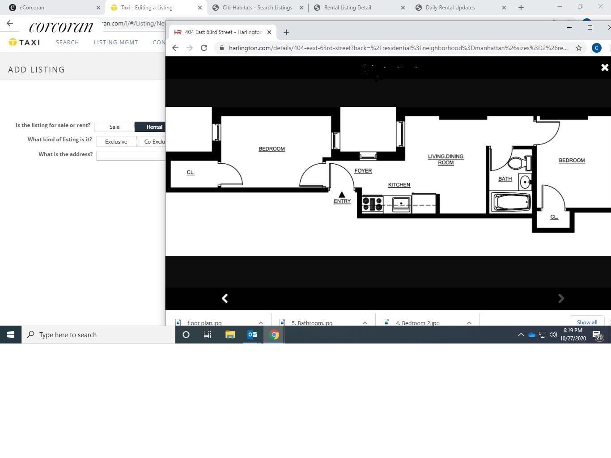Screen dimensions: 611x458
Task: Open Task View on the taskbar
Action: click(x=208, y=335)
